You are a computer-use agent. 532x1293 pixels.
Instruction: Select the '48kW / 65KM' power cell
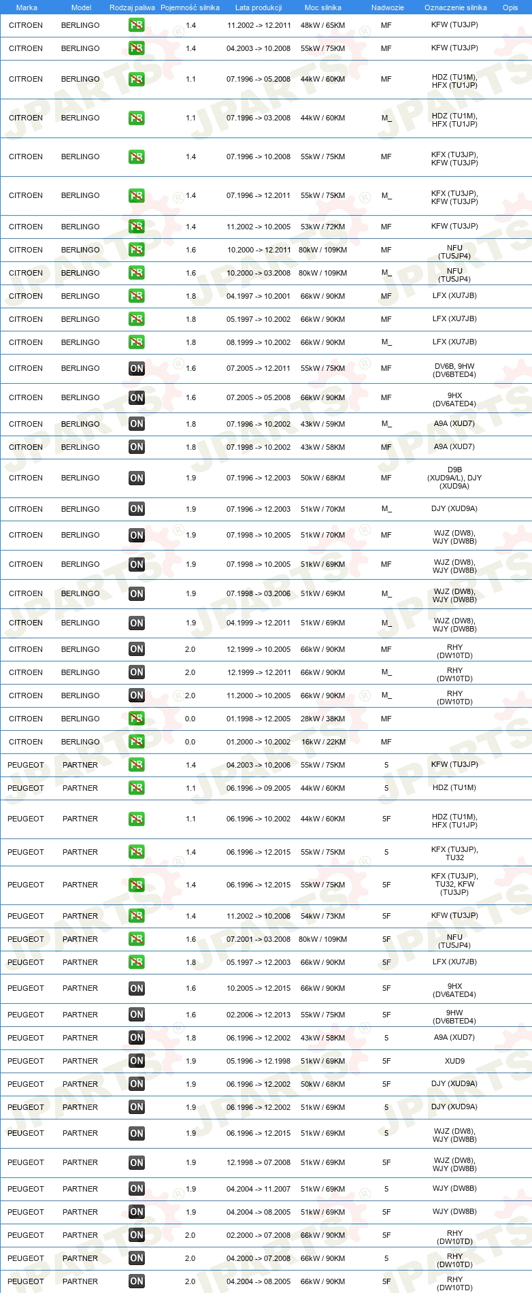click(x=322, y=25)
